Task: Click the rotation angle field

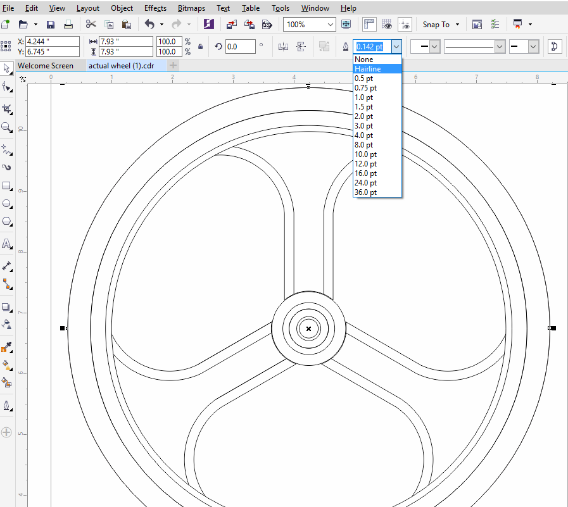Action: pyautogui.click(x=241, y=47)
